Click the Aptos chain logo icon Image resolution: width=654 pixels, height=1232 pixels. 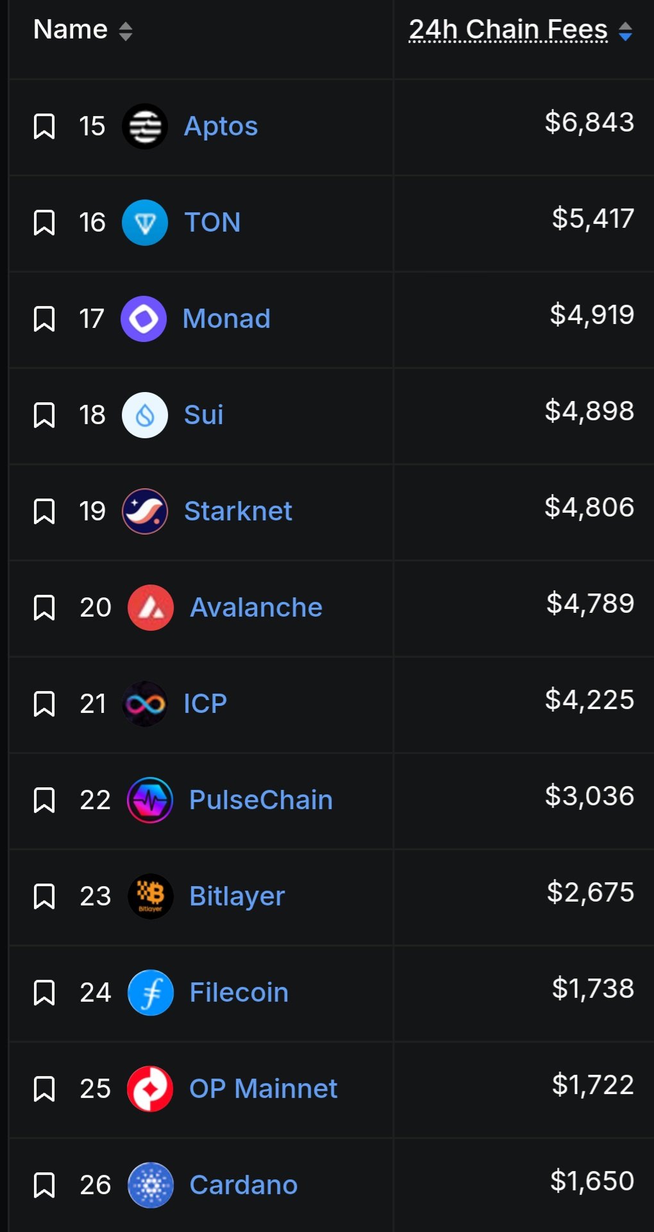pyautogui.click(x=145, y=126)
